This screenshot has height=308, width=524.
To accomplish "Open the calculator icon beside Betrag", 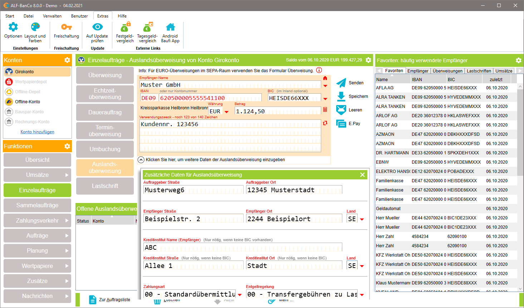I will pos(325,110).
